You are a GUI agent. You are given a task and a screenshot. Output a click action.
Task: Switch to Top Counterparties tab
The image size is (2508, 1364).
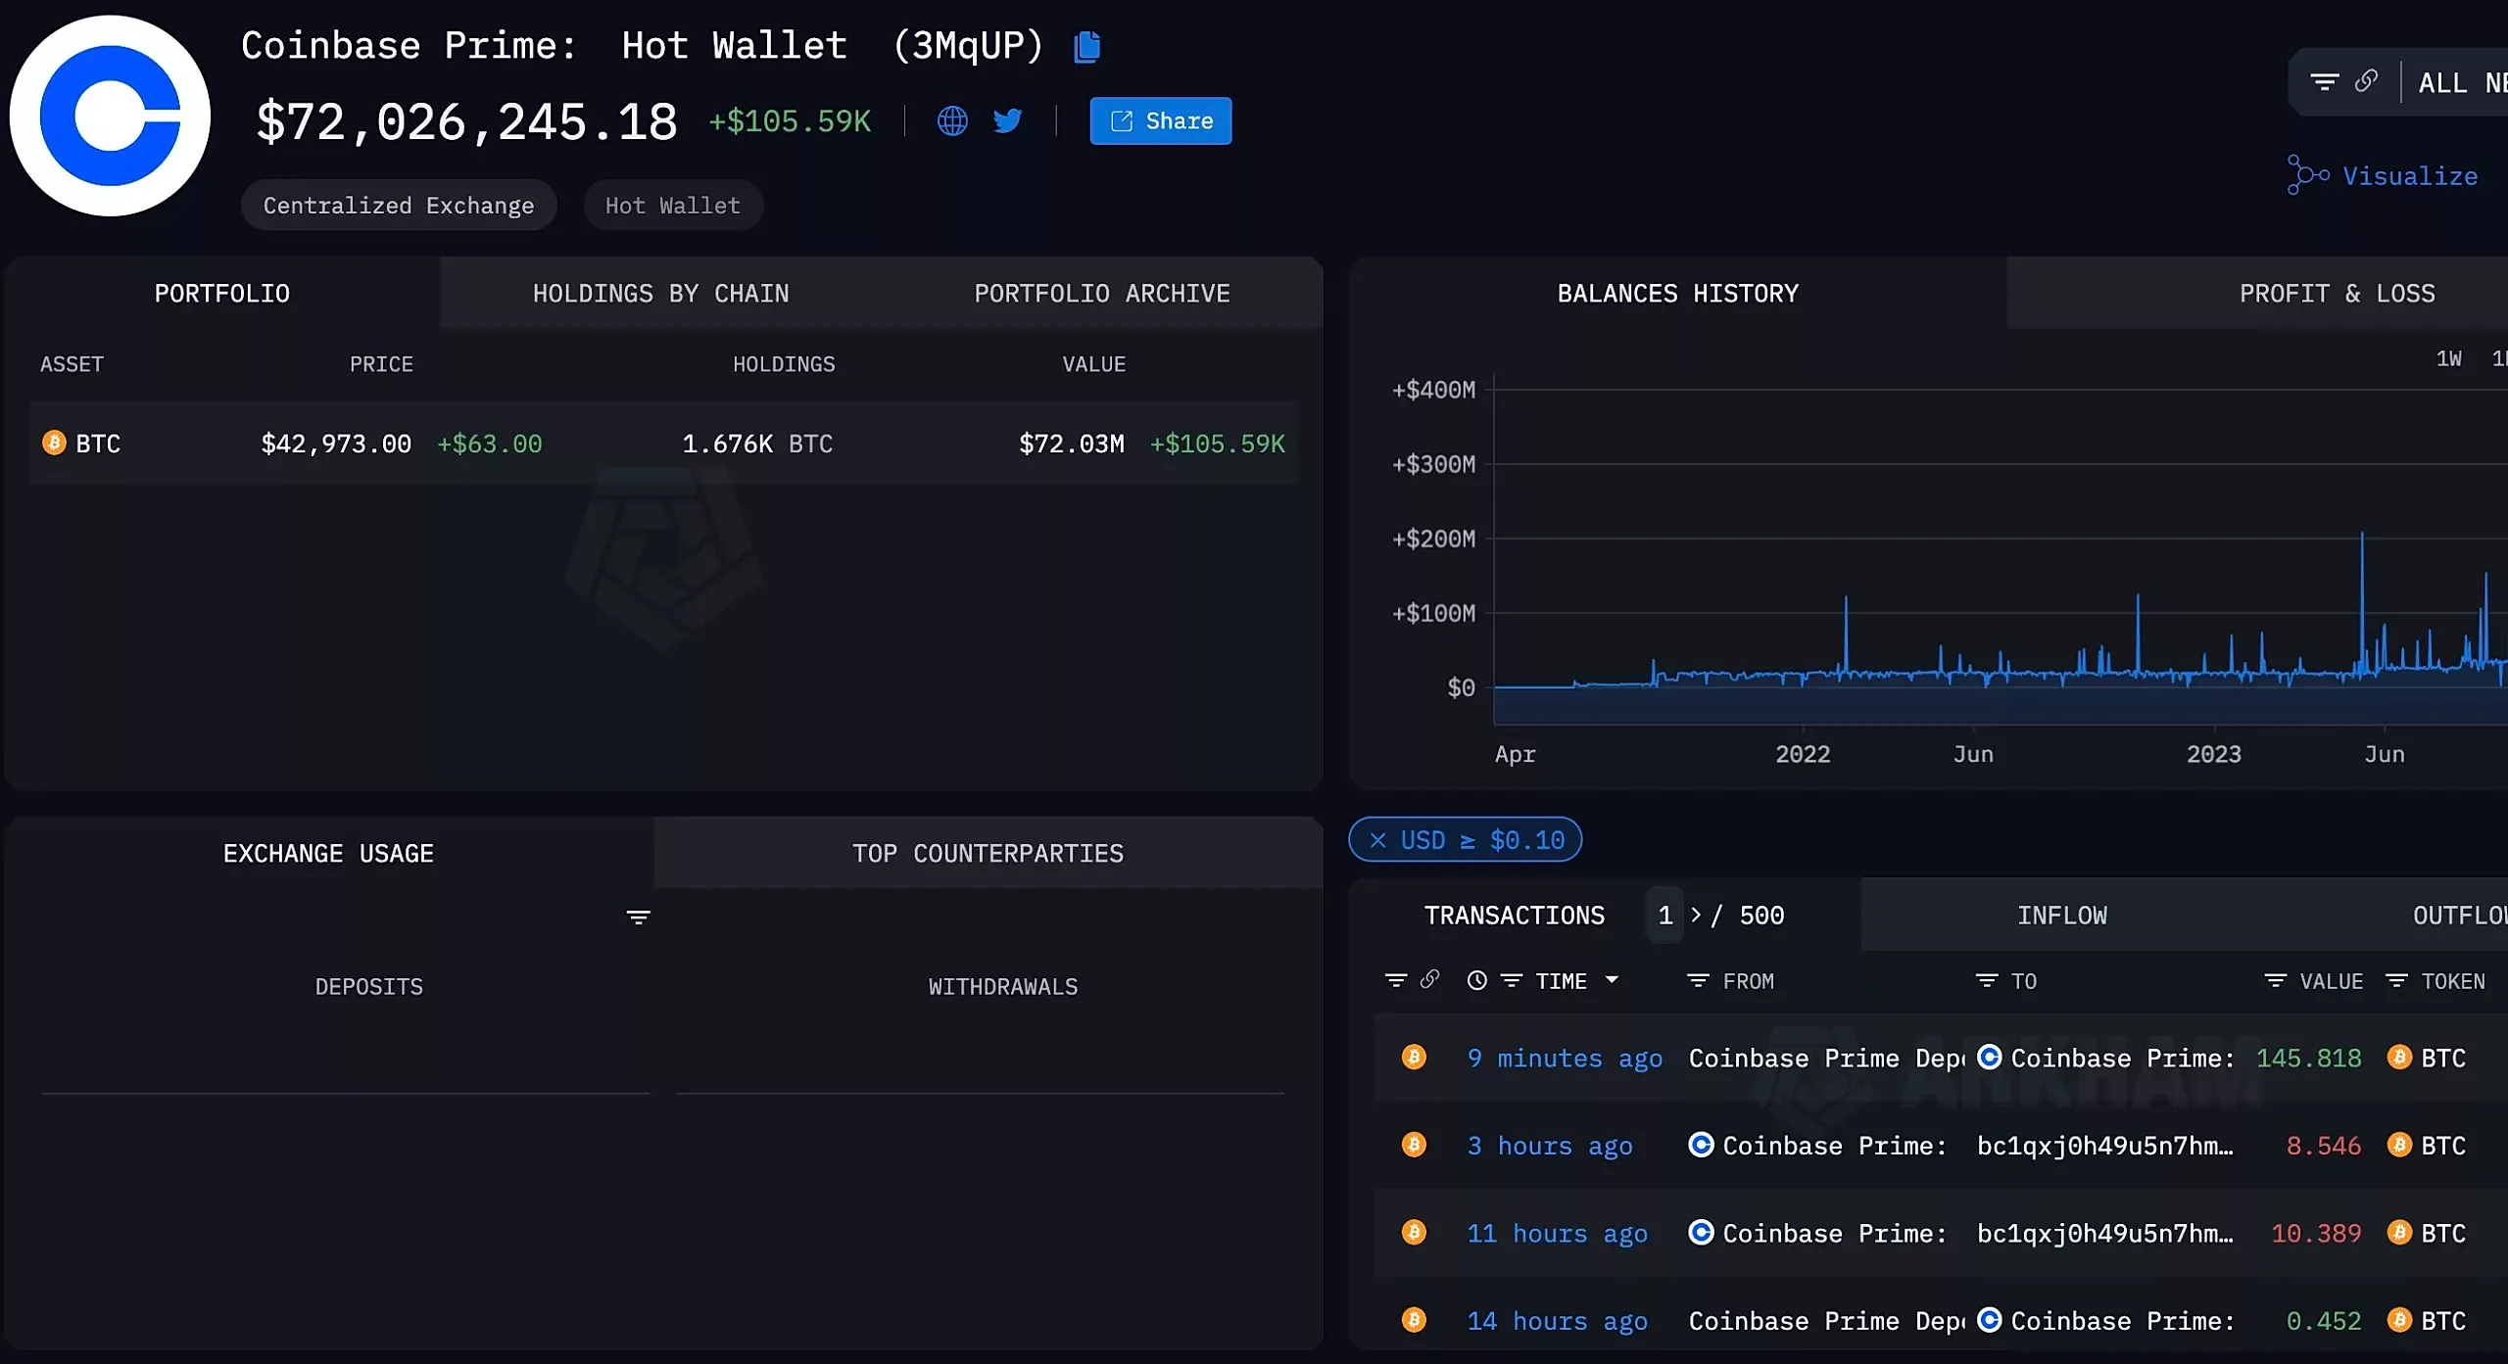988,853
